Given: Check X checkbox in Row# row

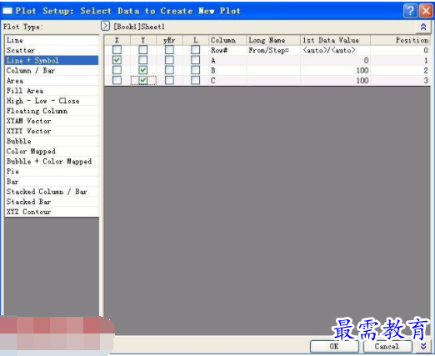Looking at the screenshot, I should 117,50.
